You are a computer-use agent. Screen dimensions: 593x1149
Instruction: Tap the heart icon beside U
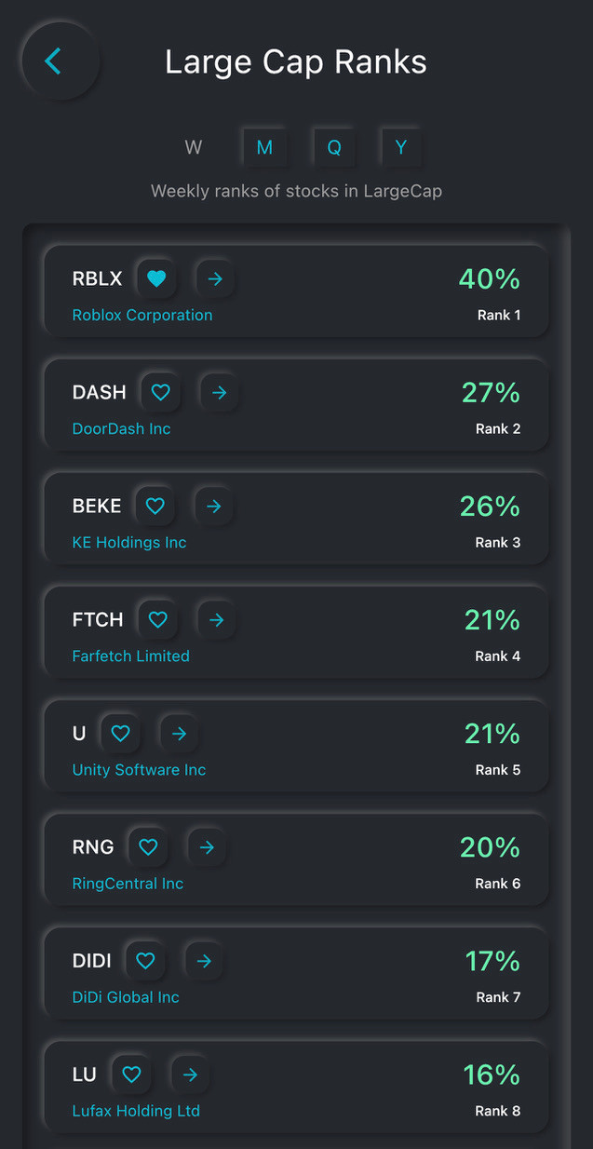(120, 733)
